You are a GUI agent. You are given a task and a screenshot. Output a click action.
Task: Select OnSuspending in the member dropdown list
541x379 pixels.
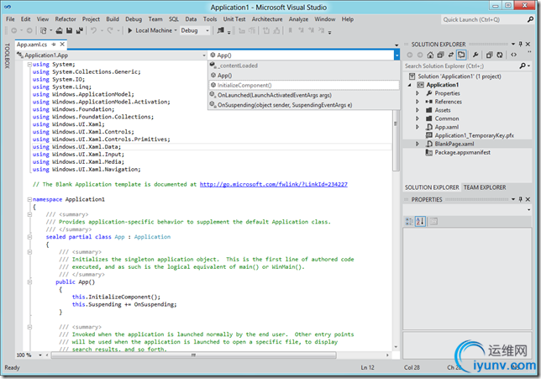pos(304,105)
